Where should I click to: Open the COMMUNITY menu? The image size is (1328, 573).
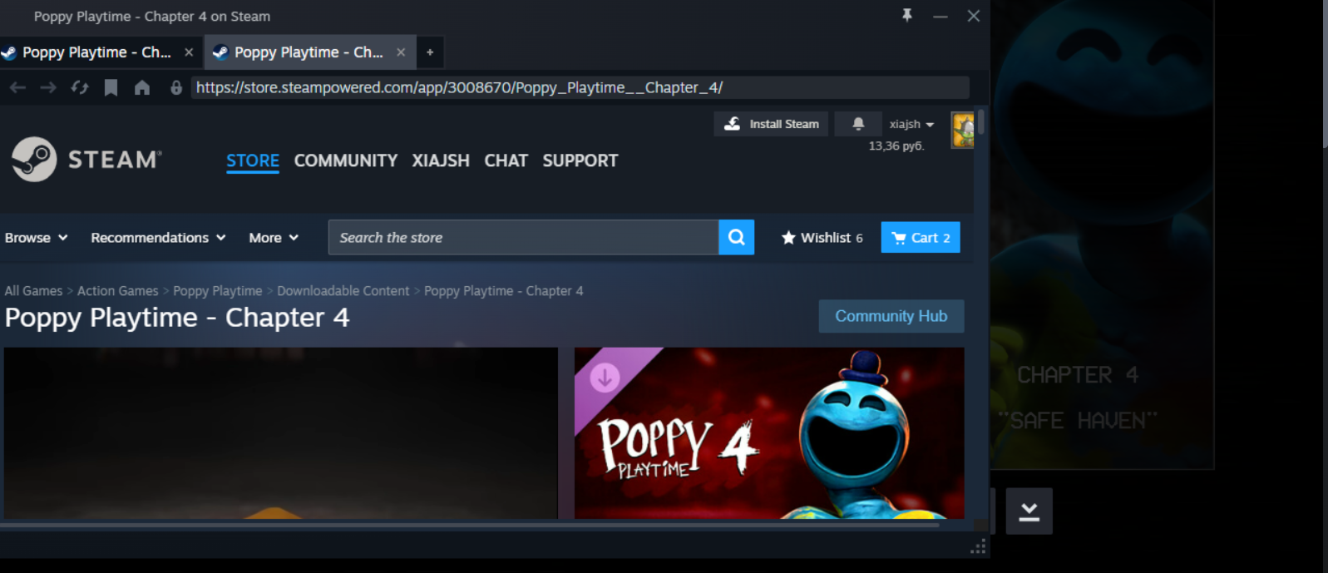pyautogui.click(x=346, y=161)
